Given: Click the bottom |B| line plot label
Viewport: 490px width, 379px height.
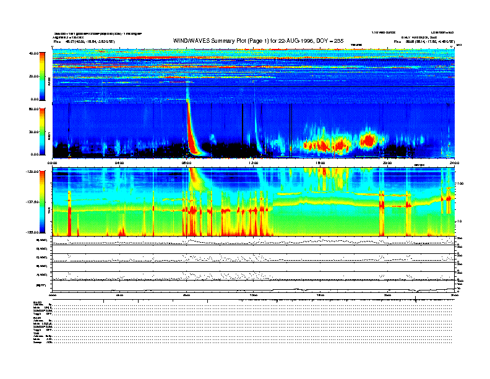Looking at the screenshot, I should [41, 285].
